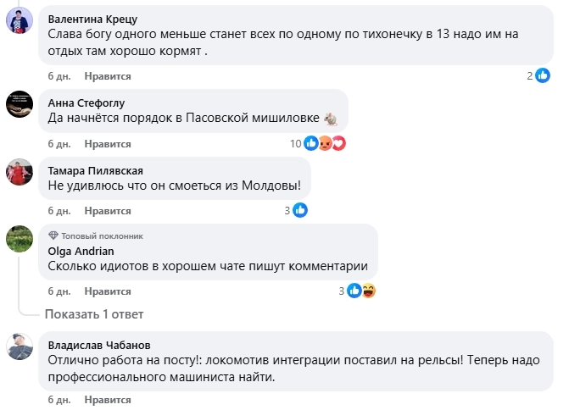The height and width of the screenshot is (410, 569).
Task: Click Нравится under Владислав Чабанов's comment
Action: [108, 400]
